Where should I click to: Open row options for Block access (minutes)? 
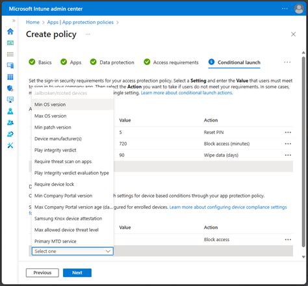coord(288,144)
